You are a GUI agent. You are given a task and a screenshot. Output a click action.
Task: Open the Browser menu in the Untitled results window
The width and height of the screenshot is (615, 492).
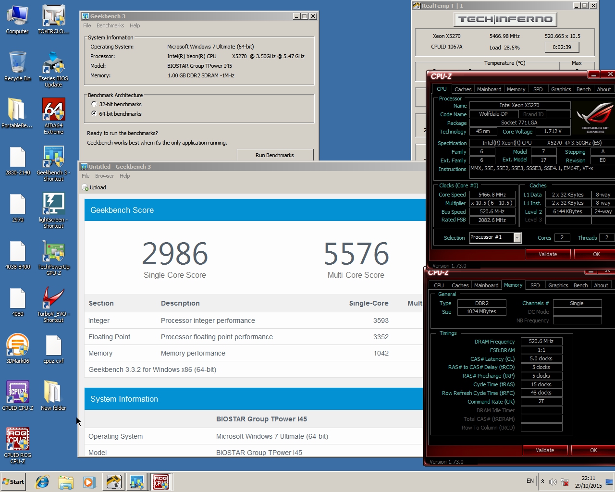tap(104, 176)
